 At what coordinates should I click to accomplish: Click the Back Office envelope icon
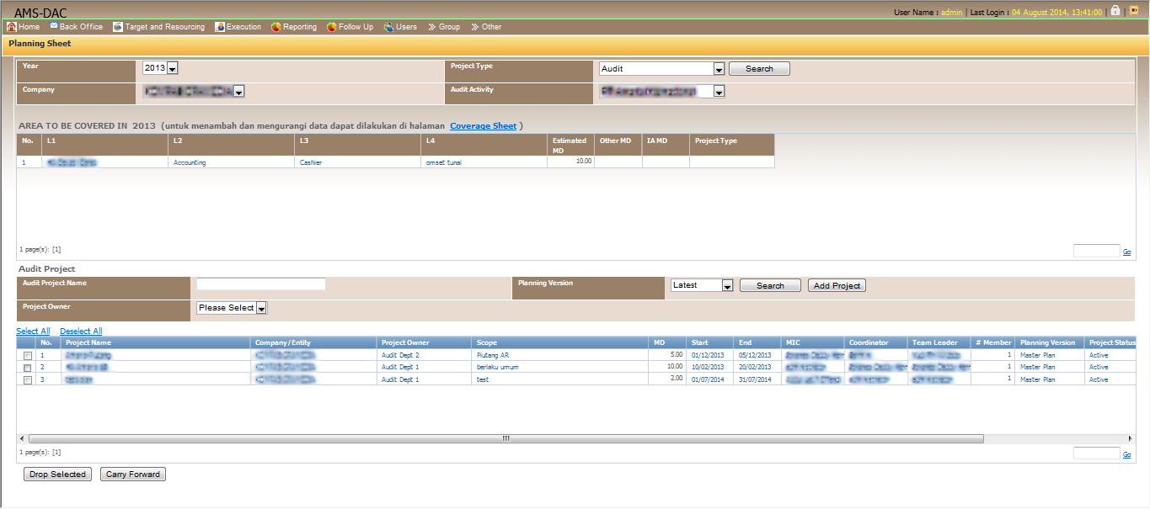[x=54, y=27]
